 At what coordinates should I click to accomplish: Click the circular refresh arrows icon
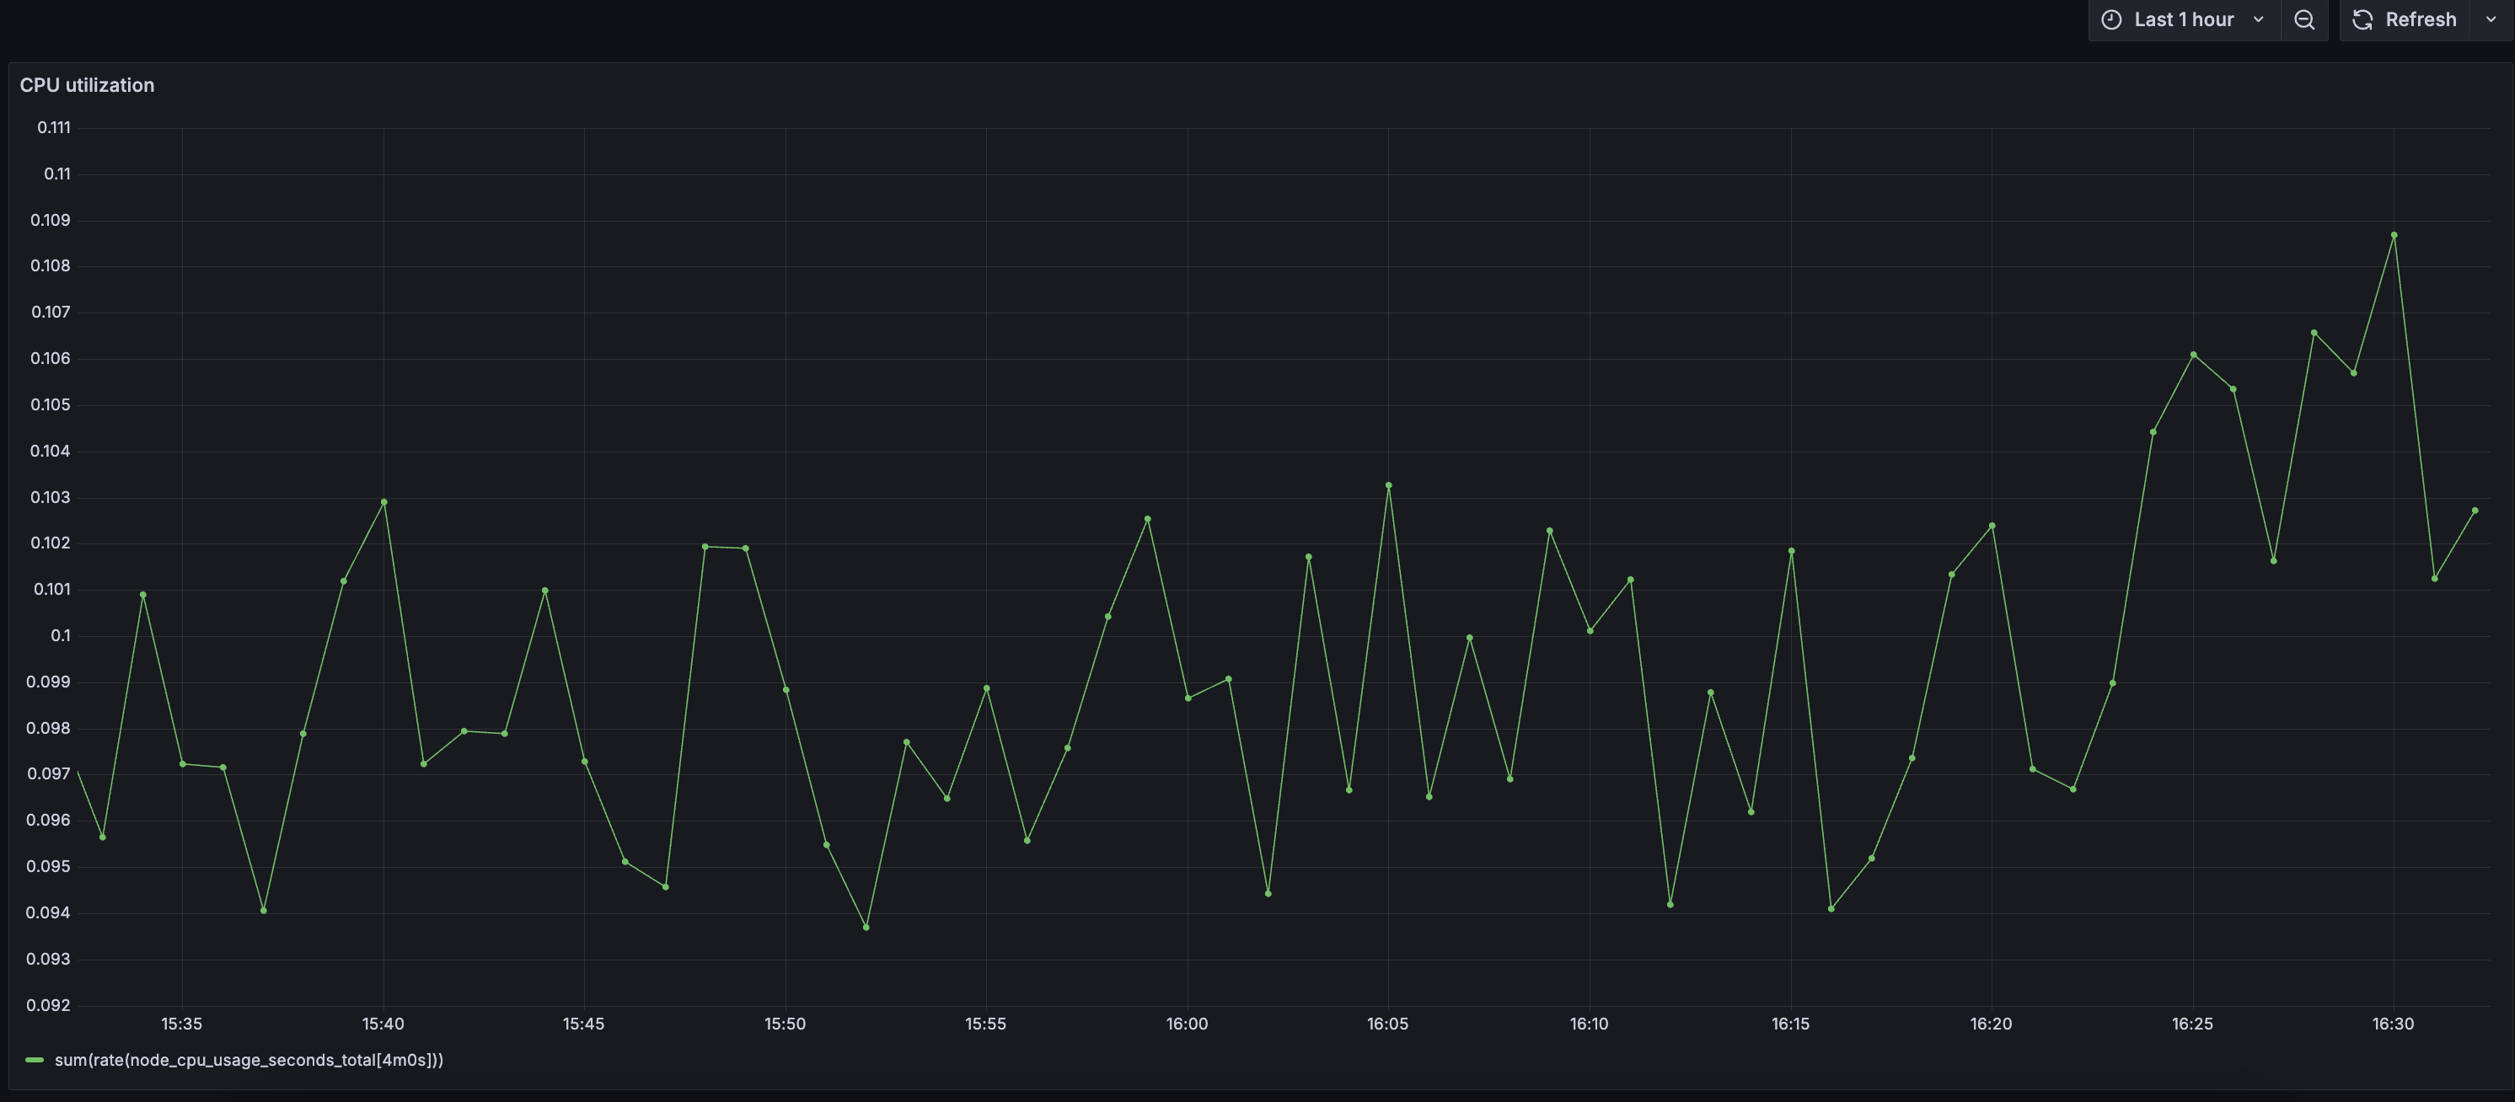pyautogui.click(x=2362, y=19)
